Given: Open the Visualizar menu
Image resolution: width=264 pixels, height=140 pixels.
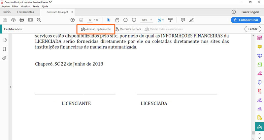Looking at the screenshot, I should tap(25, 6).
